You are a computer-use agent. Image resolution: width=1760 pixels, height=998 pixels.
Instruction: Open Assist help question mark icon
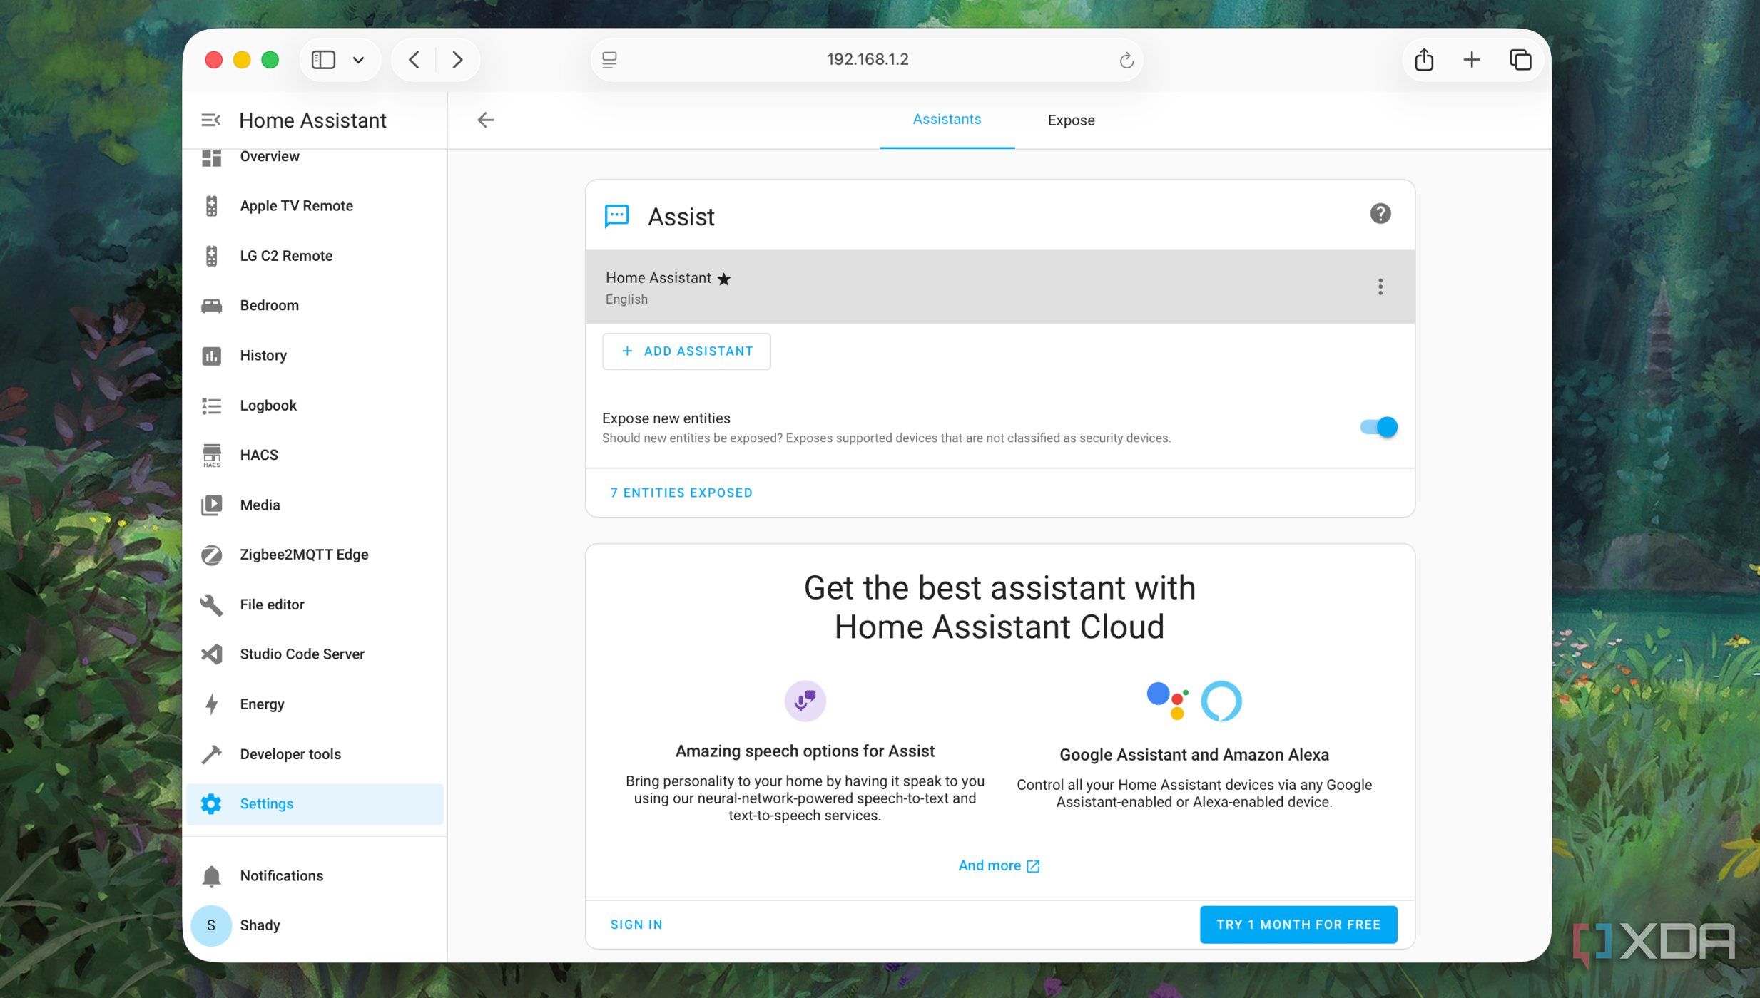[x=1380, y=214]
